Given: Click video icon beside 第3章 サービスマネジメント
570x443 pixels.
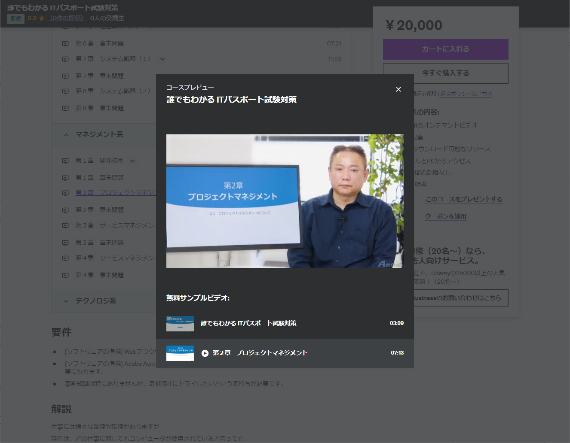Looking at the screenshot, I should (65, 225).
